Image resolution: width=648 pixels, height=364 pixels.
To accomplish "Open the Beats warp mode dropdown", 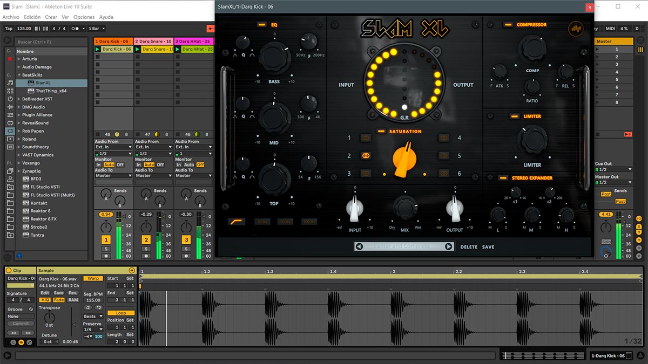I will [92, 317].
